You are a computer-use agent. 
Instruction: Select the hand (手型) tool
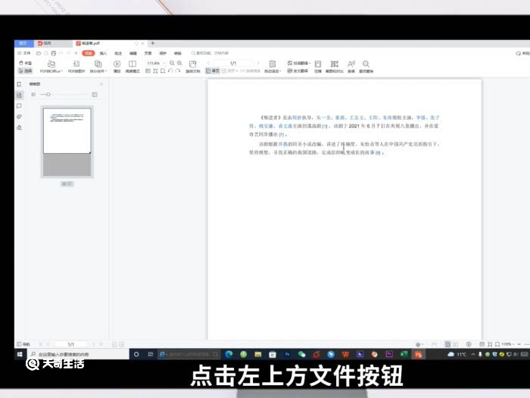point(25,63)
